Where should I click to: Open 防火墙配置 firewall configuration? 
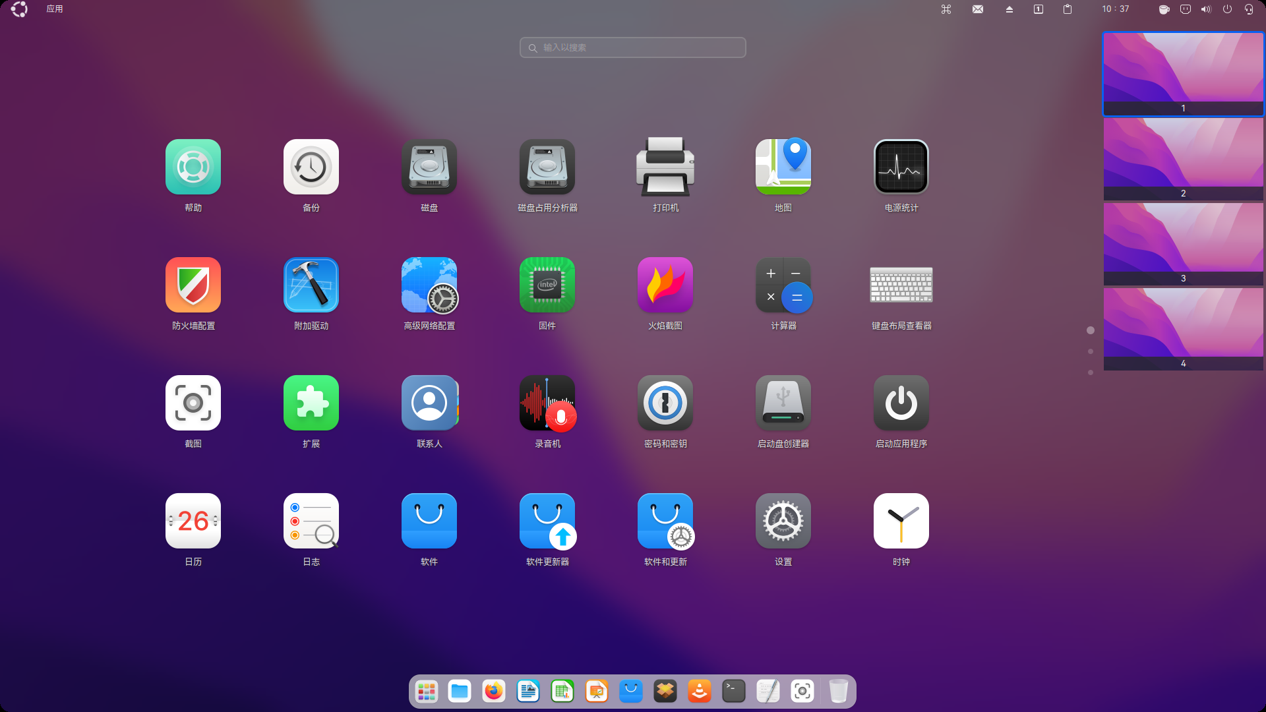tap(193, 285)
